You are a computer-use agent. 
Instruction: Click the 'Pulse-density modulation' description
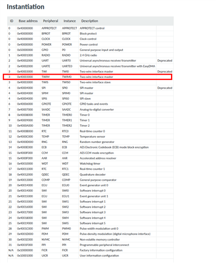[x=115, y=234]
